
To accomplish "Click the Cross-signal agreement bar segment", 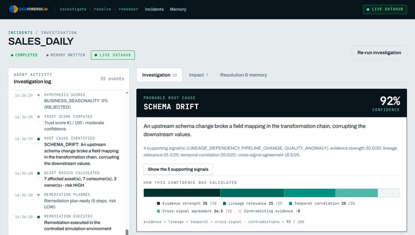I will click(x=357, y=193).
